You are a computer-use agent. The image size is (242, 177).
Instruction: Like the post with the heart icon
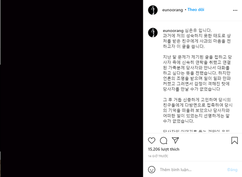(x=151, y=141)
